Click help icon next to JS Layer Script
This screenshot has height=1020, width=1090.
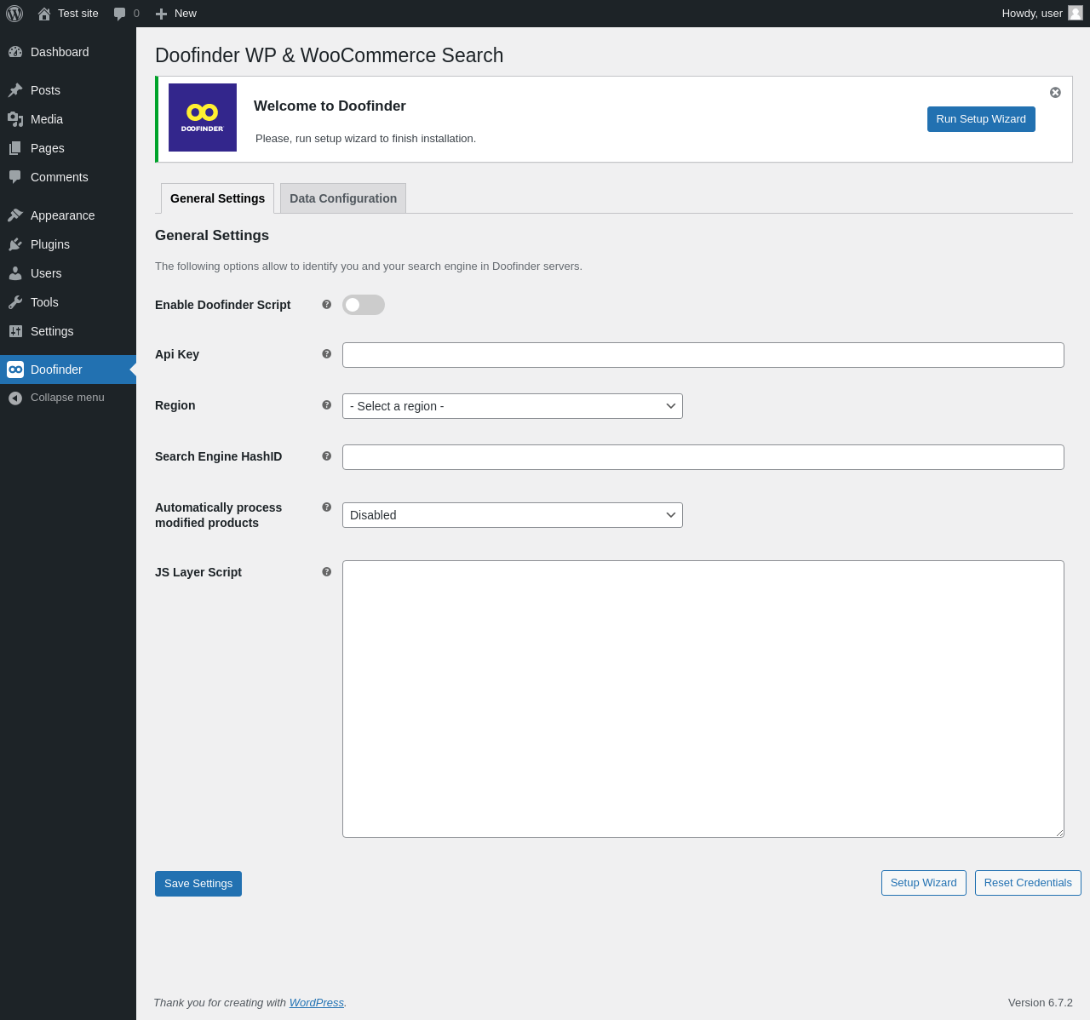[326, 572]
